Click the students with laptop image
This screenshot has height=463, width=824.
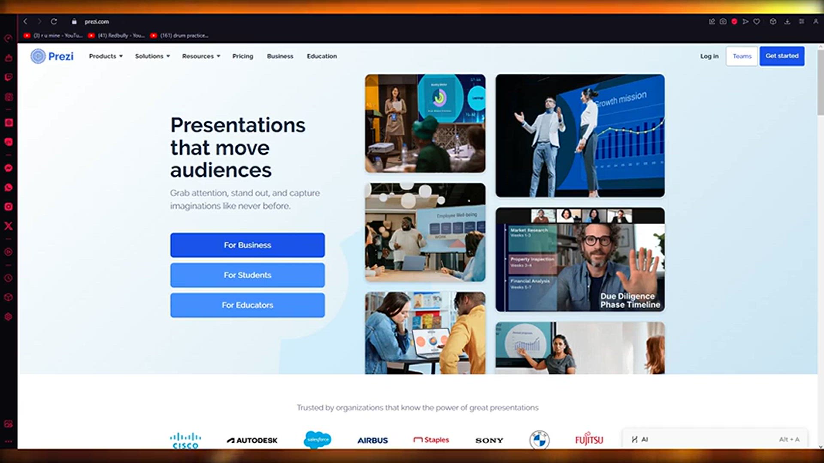coord(425,333)
